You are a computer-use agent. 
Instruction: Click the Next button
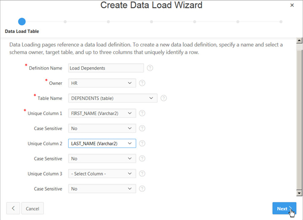click(x=284, y=208)
